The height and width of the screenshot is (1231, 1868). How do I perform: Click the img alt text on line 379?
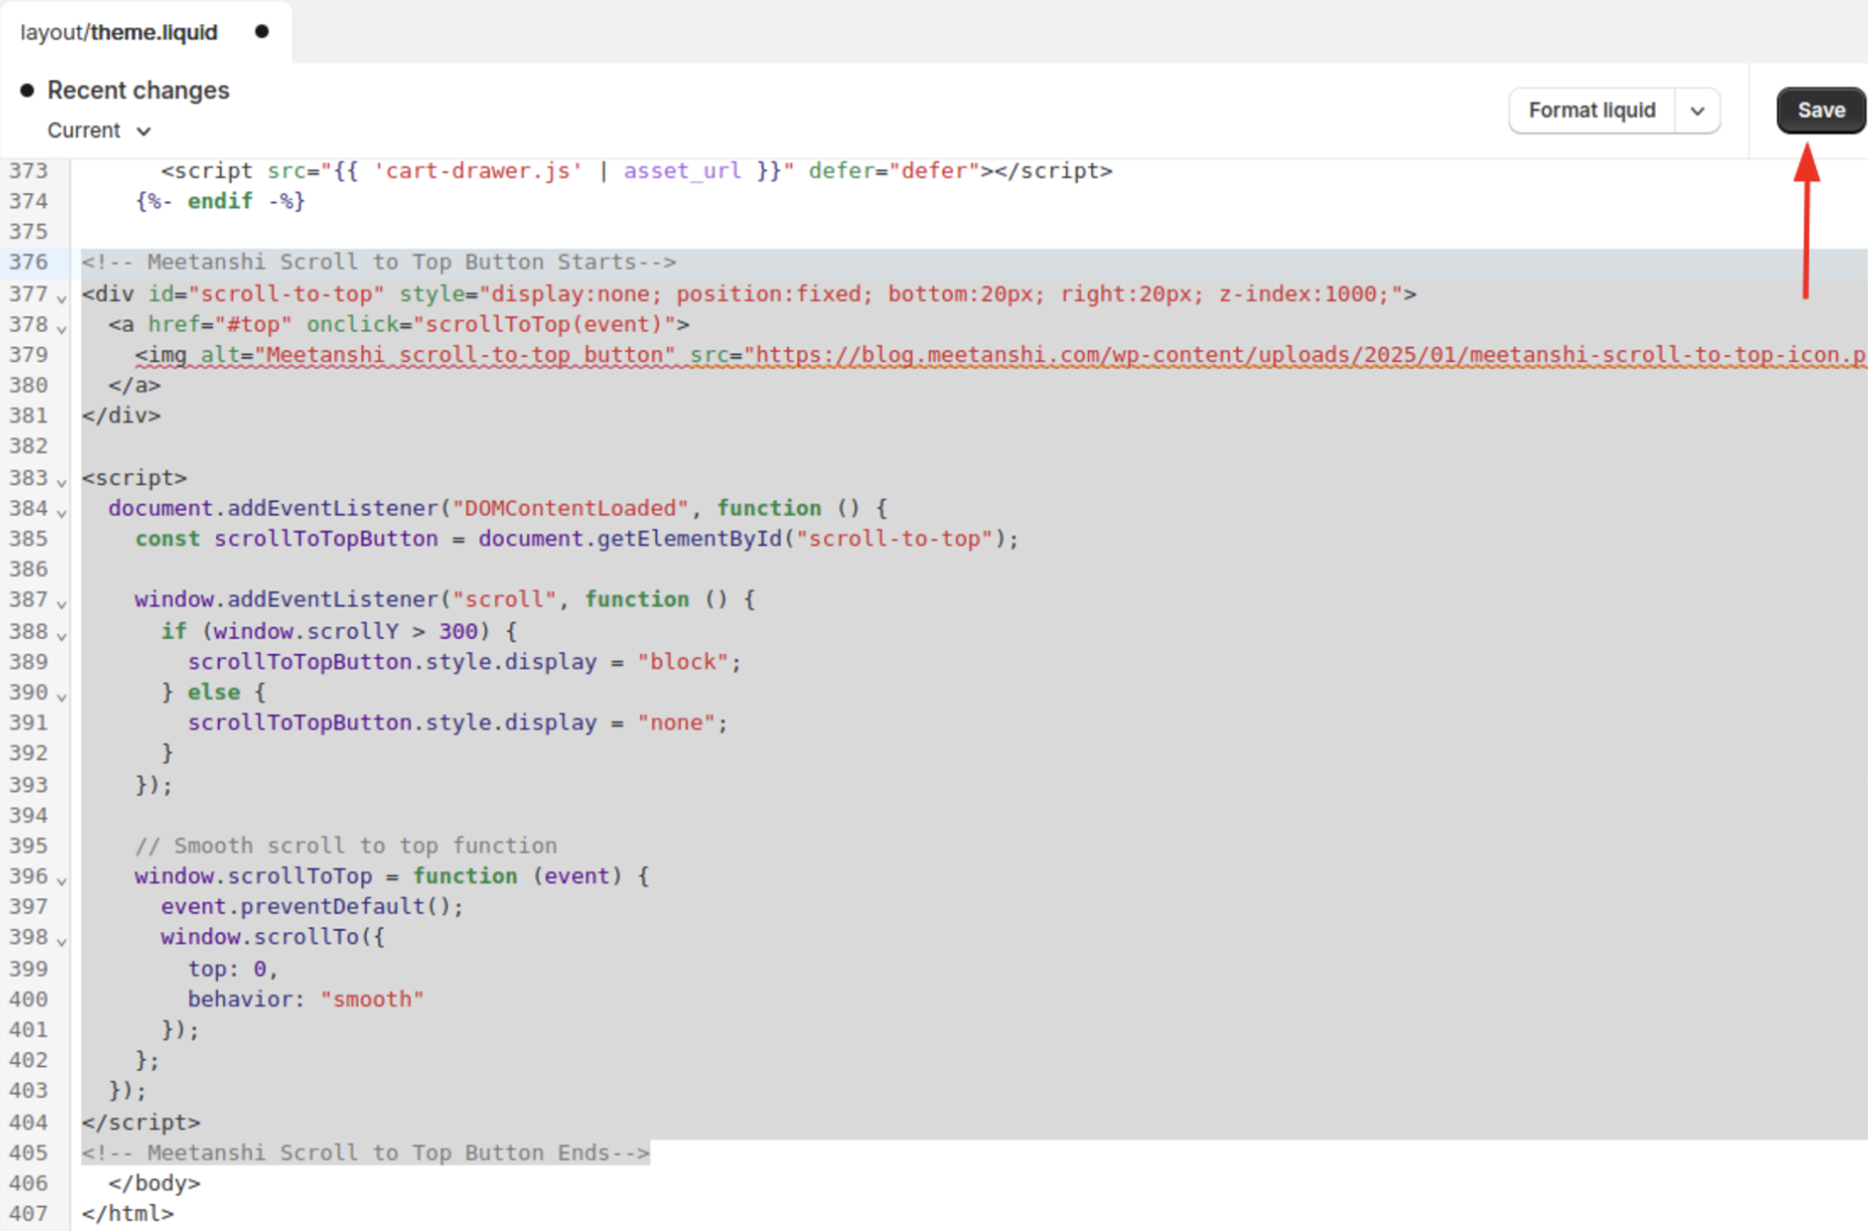465,355
